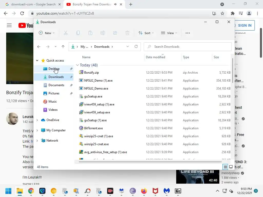The width and height of the screenshot is (263, 197).
Task: Open the View dropdown menu
Action: coord(169,33)
